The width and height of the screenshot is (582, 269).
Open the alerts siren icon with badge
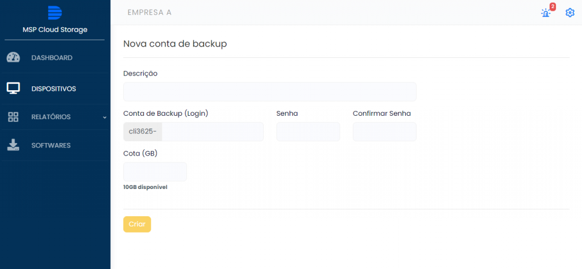[546, 12]
